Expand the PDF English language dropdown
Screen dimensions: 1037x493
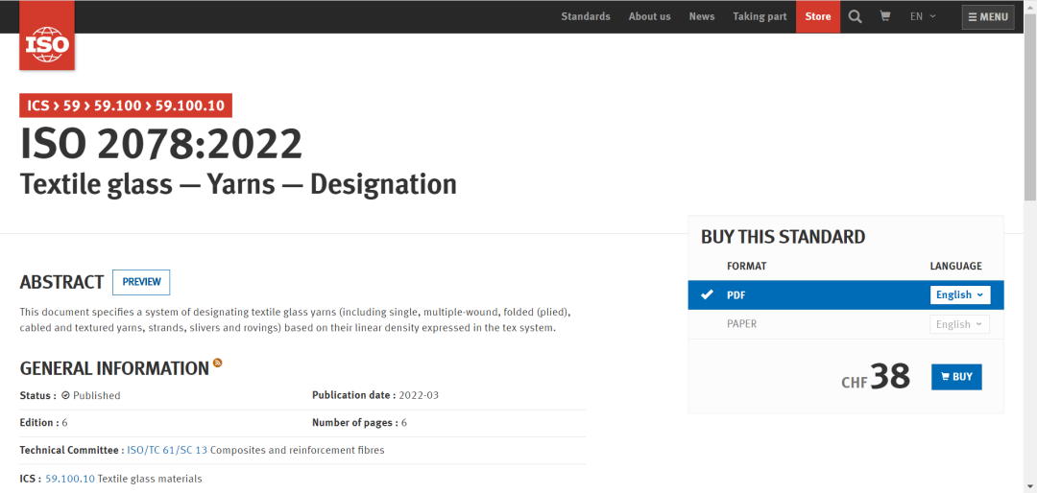[959, 294]
